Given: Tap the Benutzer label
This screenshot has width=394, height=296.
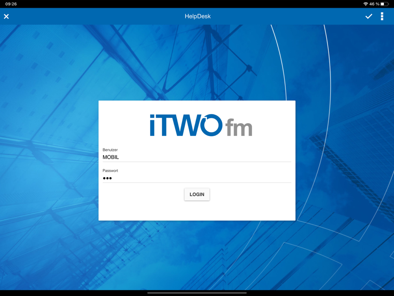Looking at the screenshot, I should 110,150.
